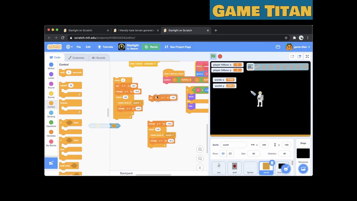Open the Edit menu
Viewport: 357px width, 201px height.
88,47
